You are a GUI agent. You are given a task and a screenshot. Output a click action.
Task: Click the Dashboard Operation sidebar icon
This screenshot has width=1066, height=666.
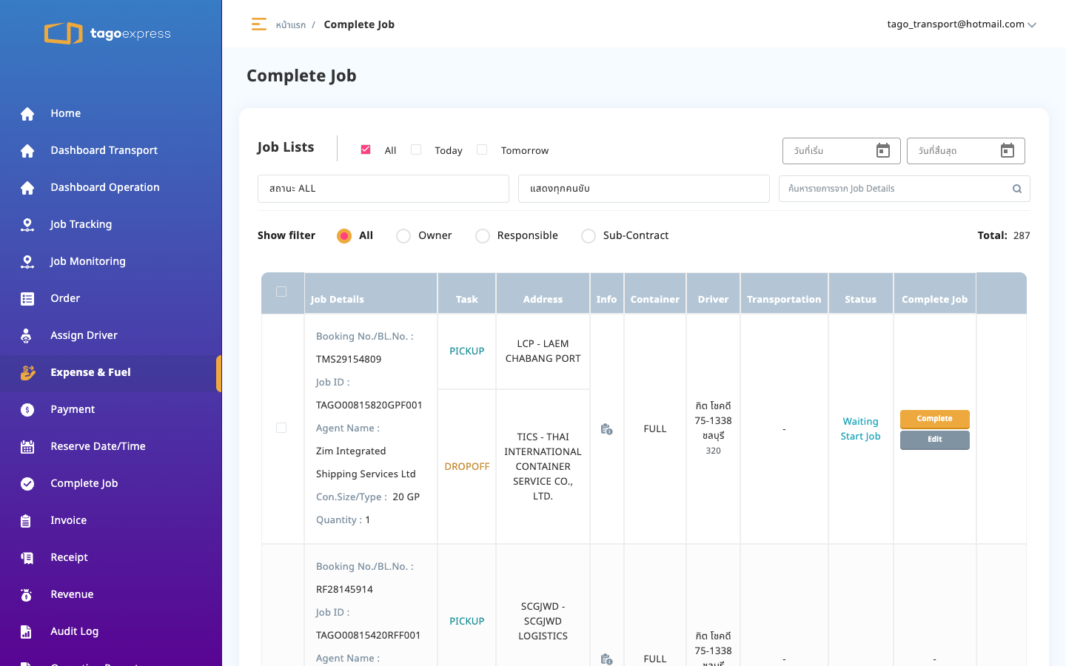tap(27, 187)
